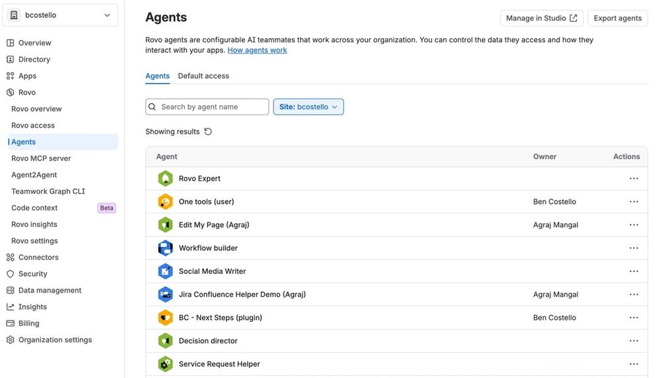Screen dimensions: 661x378
Task: Click owner Agraj Mangal in Edit My Page row
Action: [556, 224]
